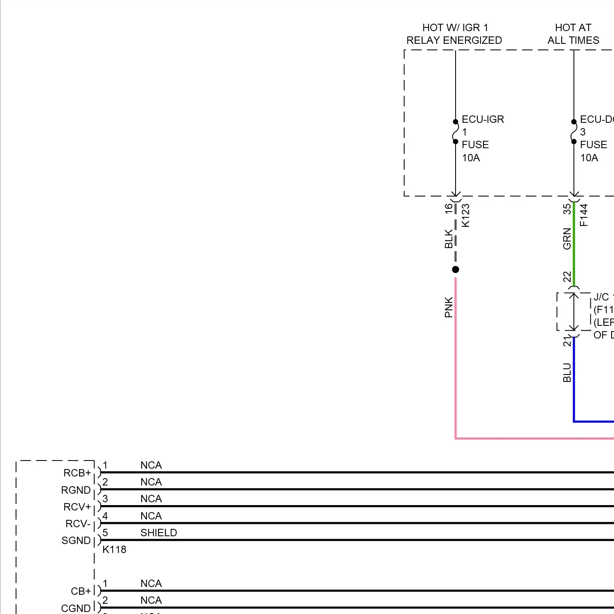Click 'NCA' label on the CGND line
The height and width of the screenshot is (614, 614).
151,600
